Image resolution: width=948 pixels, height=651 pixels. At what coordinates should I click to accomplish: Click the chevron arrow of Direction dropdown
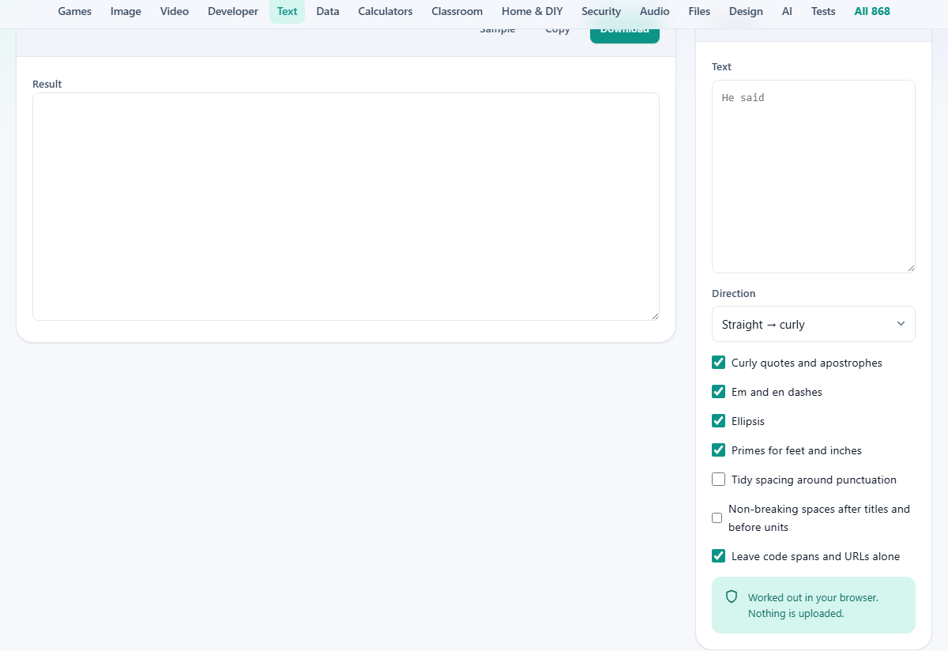(901, 324)
